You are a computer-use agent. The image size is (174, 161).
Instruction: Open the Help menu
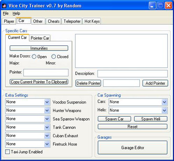pos(16,13)
